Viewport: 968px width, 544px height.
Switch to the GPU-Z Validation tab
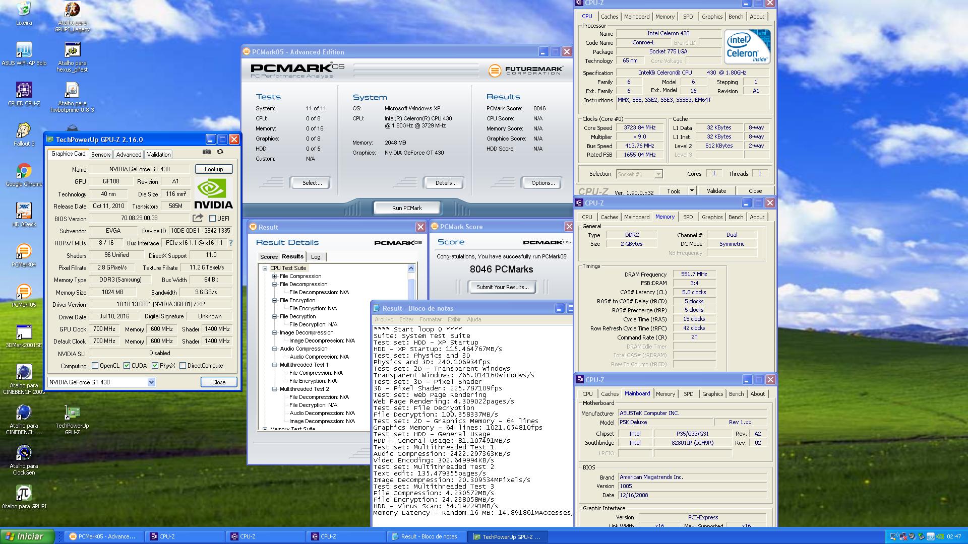pyautogui.click(x=159, y=155)
